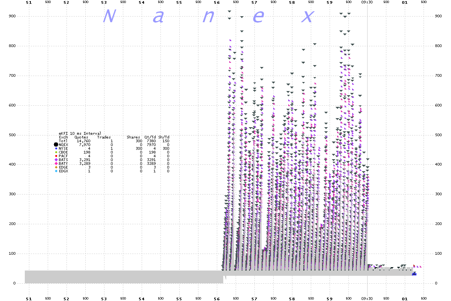Click the BATY Qt/Td value '3289'
Screen dimensions: 451x301
click(151, 163)
